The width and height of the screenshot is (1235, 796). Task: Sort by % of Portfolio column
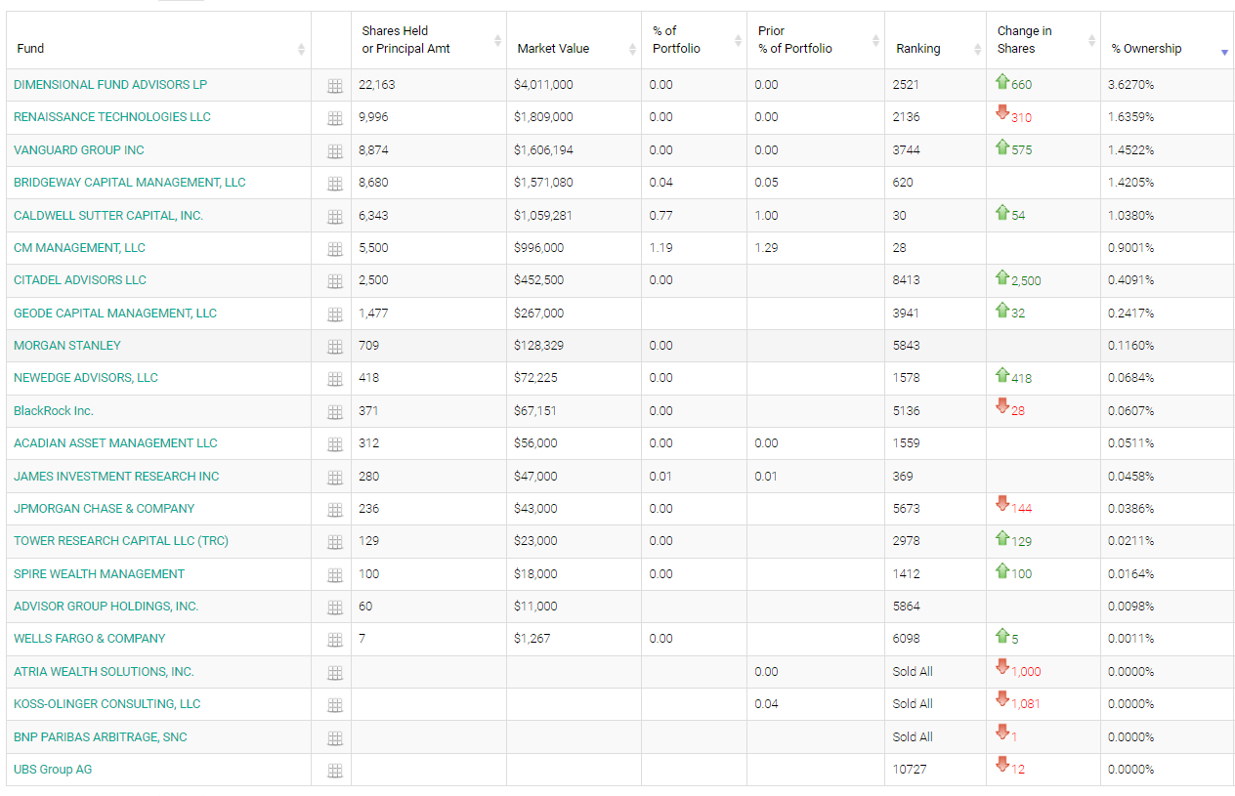(x=694, y=40)
